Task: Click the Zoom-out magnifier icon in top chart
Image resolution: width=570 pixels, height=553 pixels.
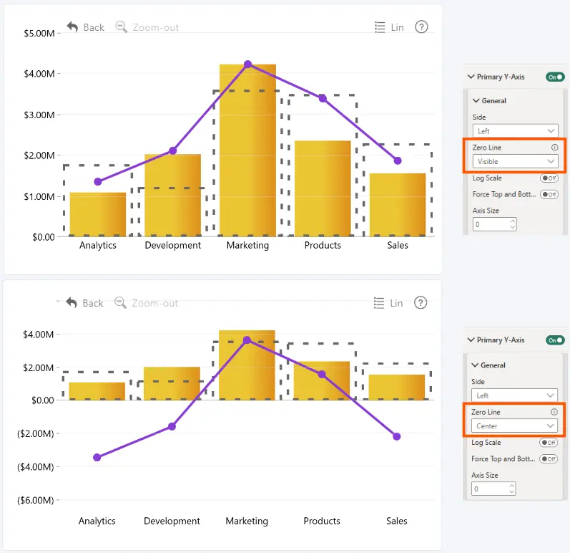Action: 121,27
